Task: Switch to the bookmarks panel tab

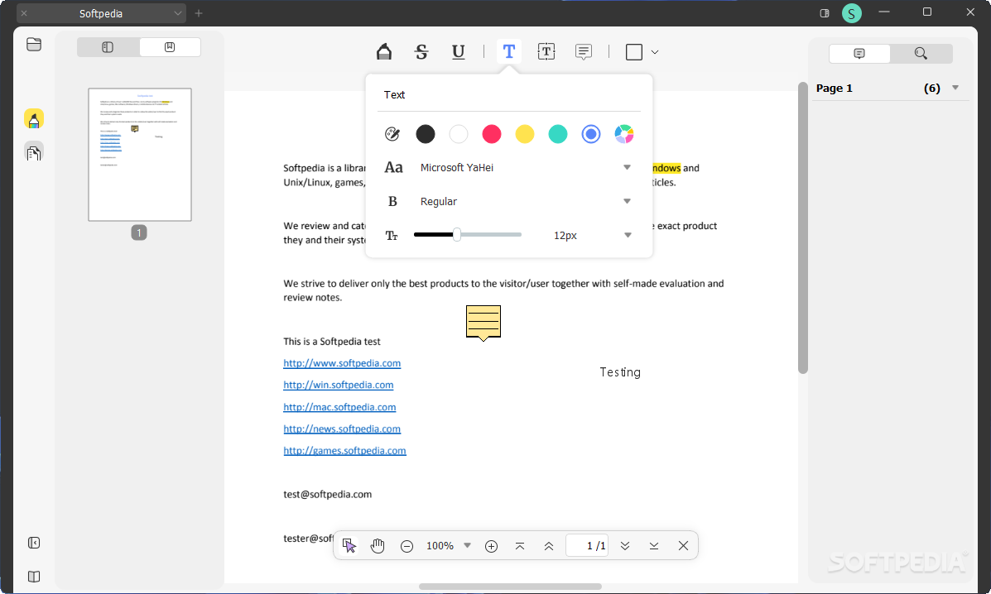Action: pos(170,47)
